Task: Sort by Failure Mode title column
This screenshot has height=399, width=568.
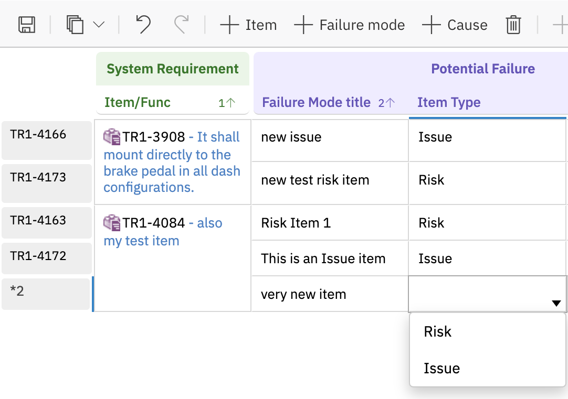Action: pyautogui.click(x=316, y=102)
